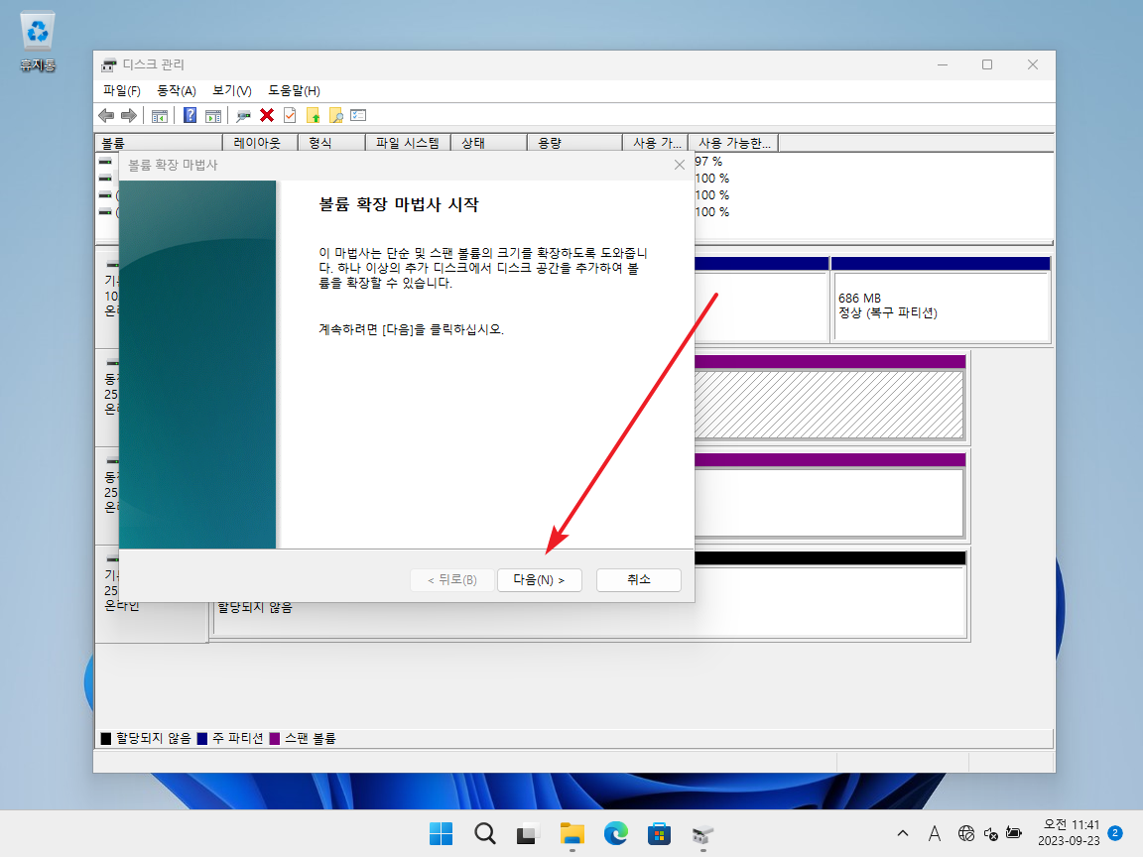Open the Recycle Bin desktop icon
This screenshot has height=857, width=1143.
click(37, 43)
